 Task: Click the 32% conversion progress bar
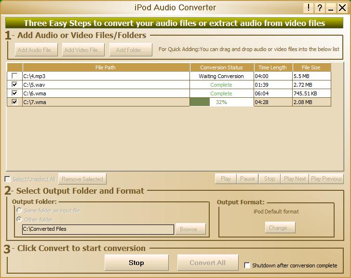pos(222,102)
